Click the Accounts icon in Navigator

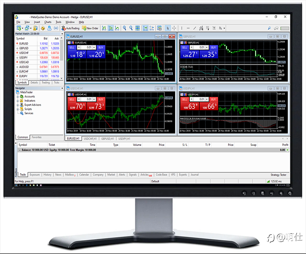pyautogui.click(x=22, y=96)
